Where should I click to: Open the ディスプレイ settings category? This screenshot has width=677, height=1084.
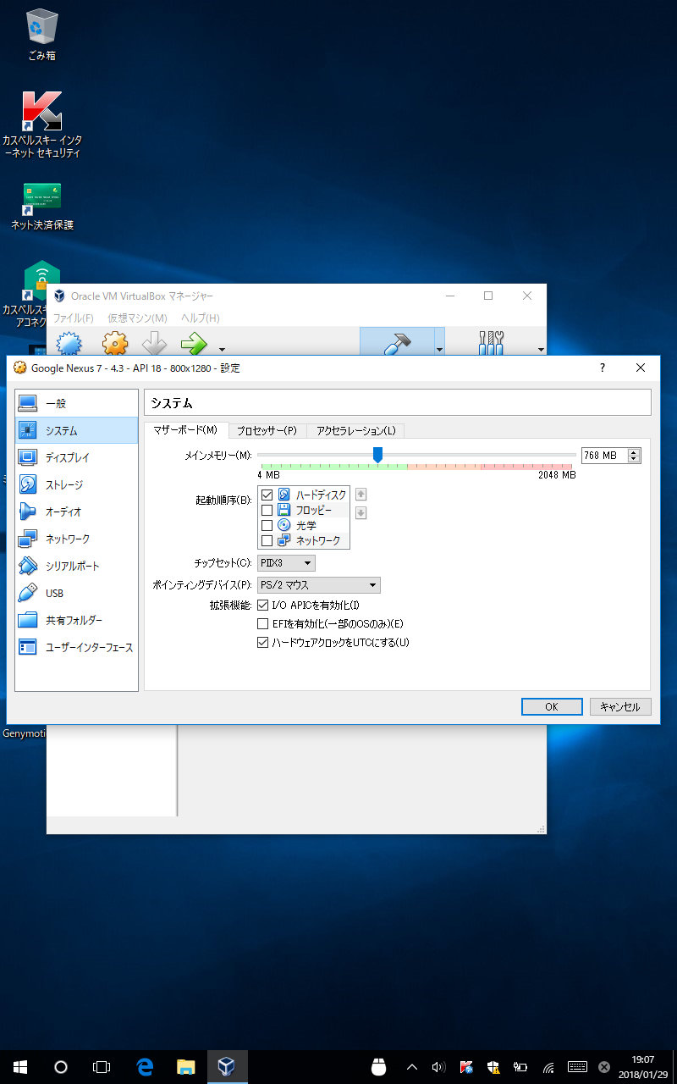click(x=77, y=457)
